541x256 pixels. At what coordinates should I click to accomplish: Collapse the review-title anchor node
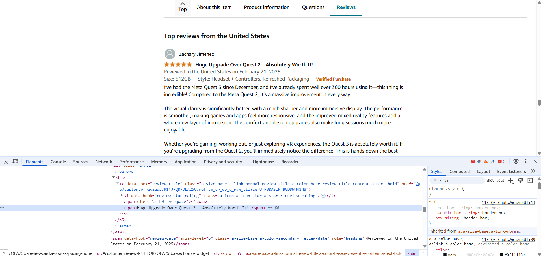(x=118, y=184)
